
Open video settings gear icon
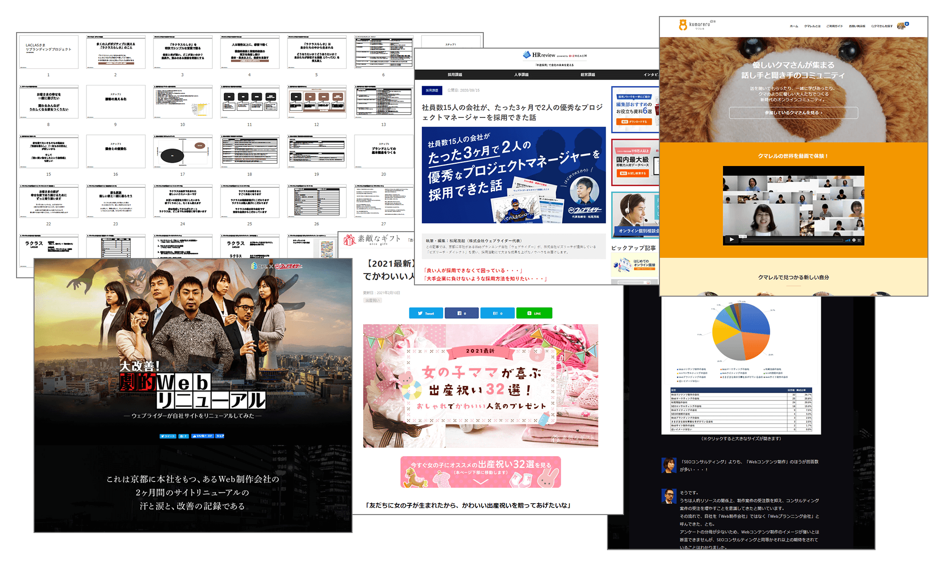click(x=854, y=240)
